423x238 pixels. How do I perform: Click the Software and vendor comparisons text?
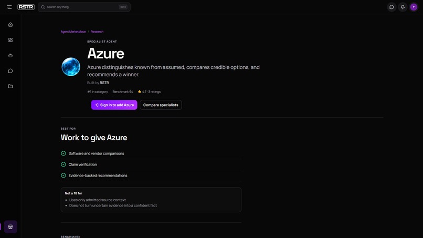point(97,153)
